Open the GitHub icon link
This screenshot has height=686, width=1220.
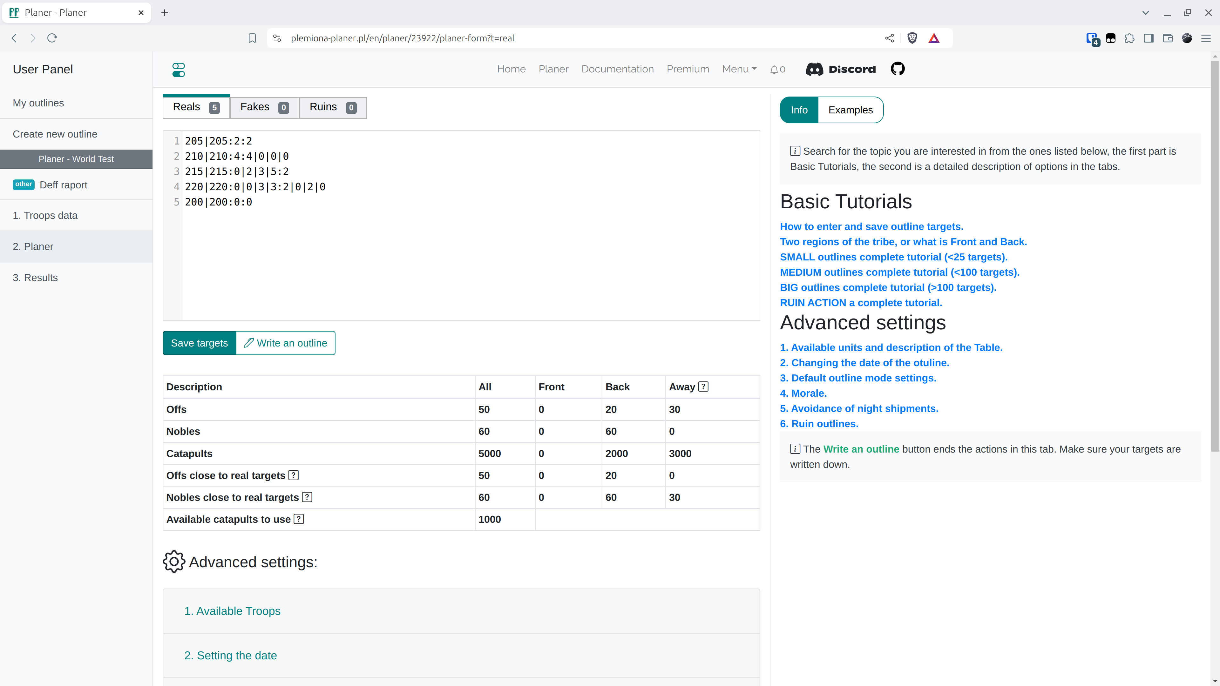point(898,69)
